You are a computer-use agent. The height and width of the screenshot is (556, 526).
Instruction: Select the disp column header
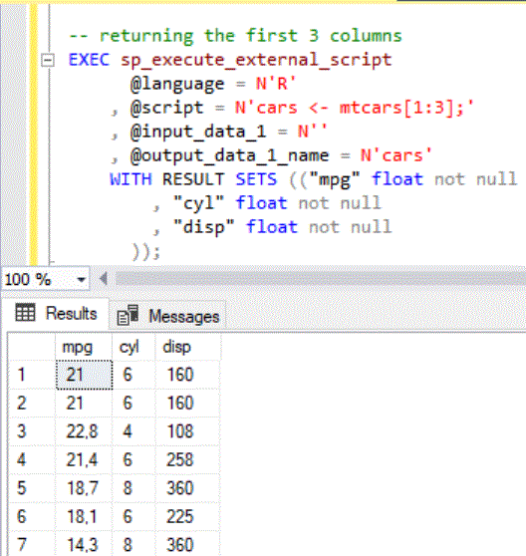tap(188, 347)
